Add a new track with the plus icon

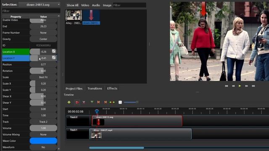(x=69, y=102)
